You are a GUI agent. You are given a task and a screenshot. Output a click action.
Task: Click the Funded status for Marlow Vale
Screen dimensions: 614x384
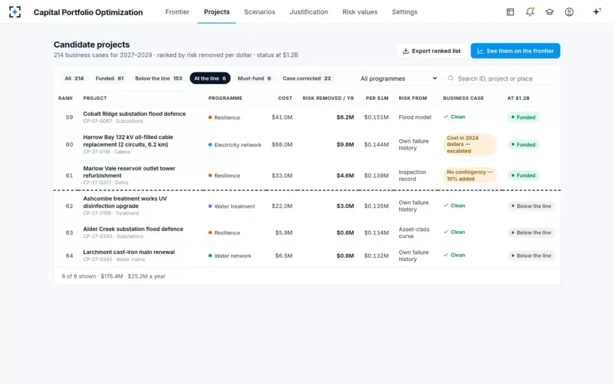click(x=523, y=175)
